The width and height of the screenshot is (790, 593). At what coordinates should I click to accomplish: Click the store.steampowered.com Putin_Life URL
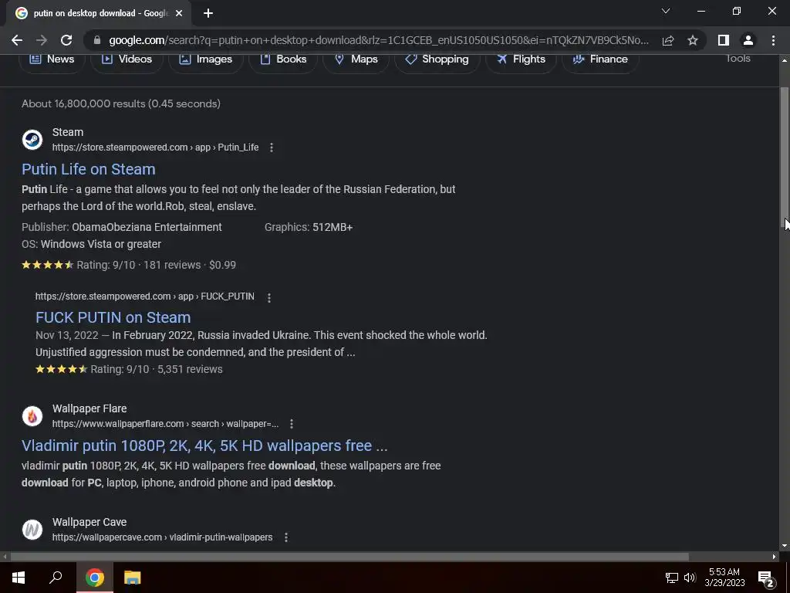coord(155,147)
